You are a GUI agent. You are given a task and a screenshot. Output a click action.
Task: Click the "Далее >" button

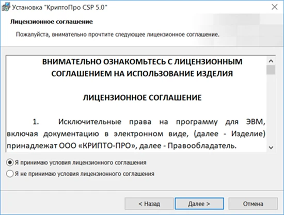click(199, 204)
